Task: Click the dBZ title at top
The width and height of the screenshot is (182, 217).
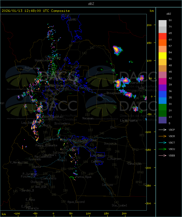Action: [91, 4]
